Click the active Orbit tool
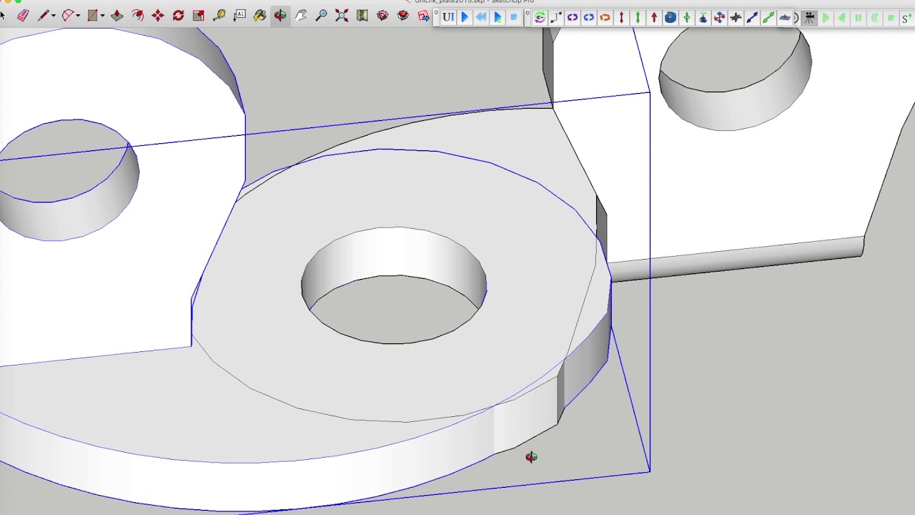This screenshot has height=515, width=915. coord(280,15)
